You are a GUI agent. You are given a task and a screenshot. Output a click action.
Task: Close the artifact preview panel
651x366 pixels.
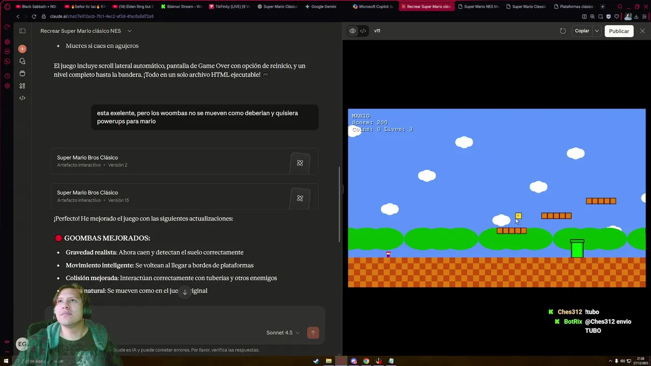[x=642, y=31]
